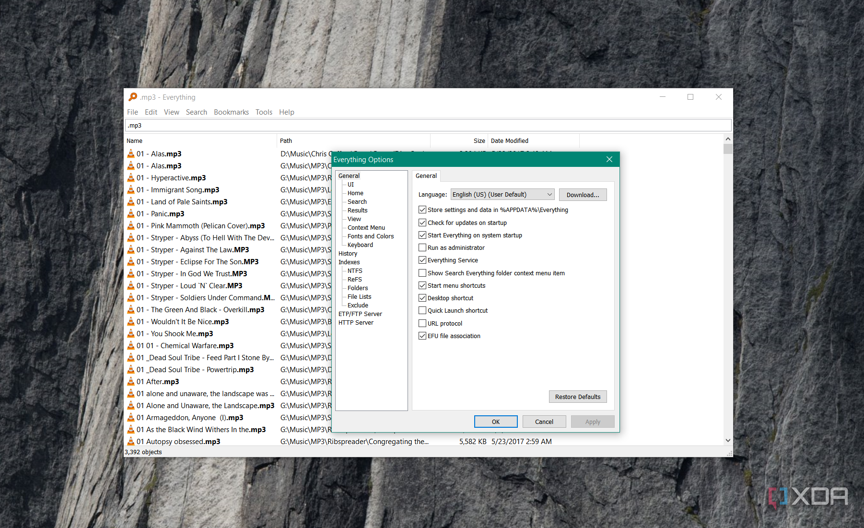Sort results by Name column header
Screen dimensions: 864x528
pos(200,141)
